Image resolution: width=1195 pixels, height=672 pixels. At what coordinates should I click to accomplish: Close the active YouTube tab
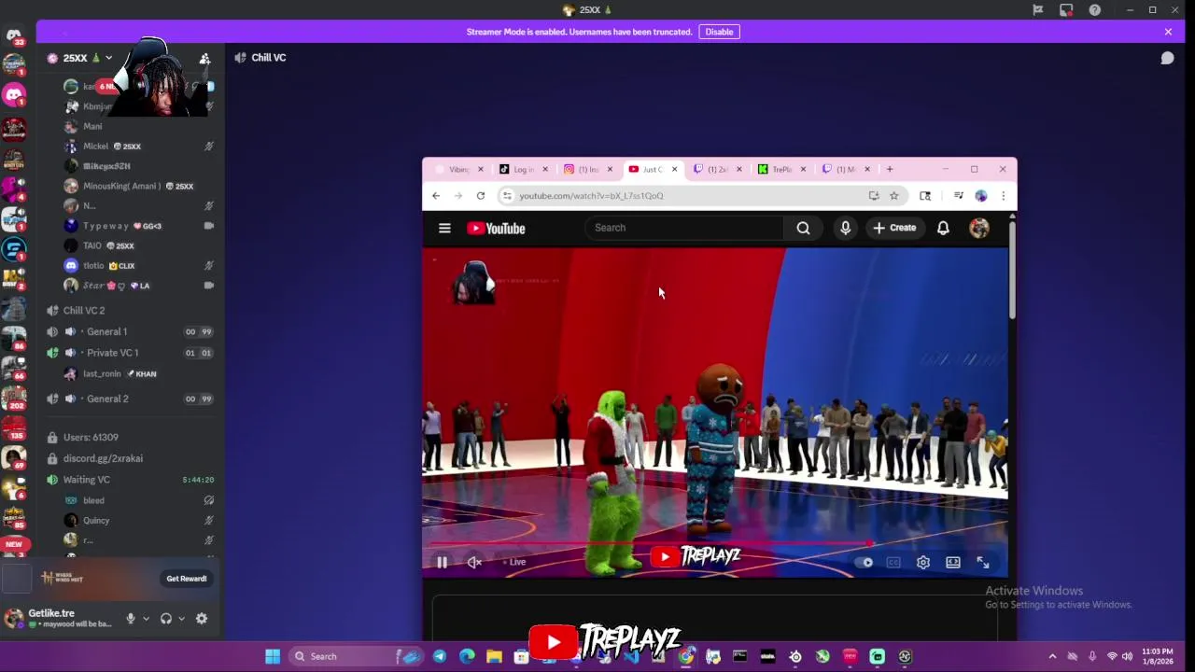tap(674, 169)
